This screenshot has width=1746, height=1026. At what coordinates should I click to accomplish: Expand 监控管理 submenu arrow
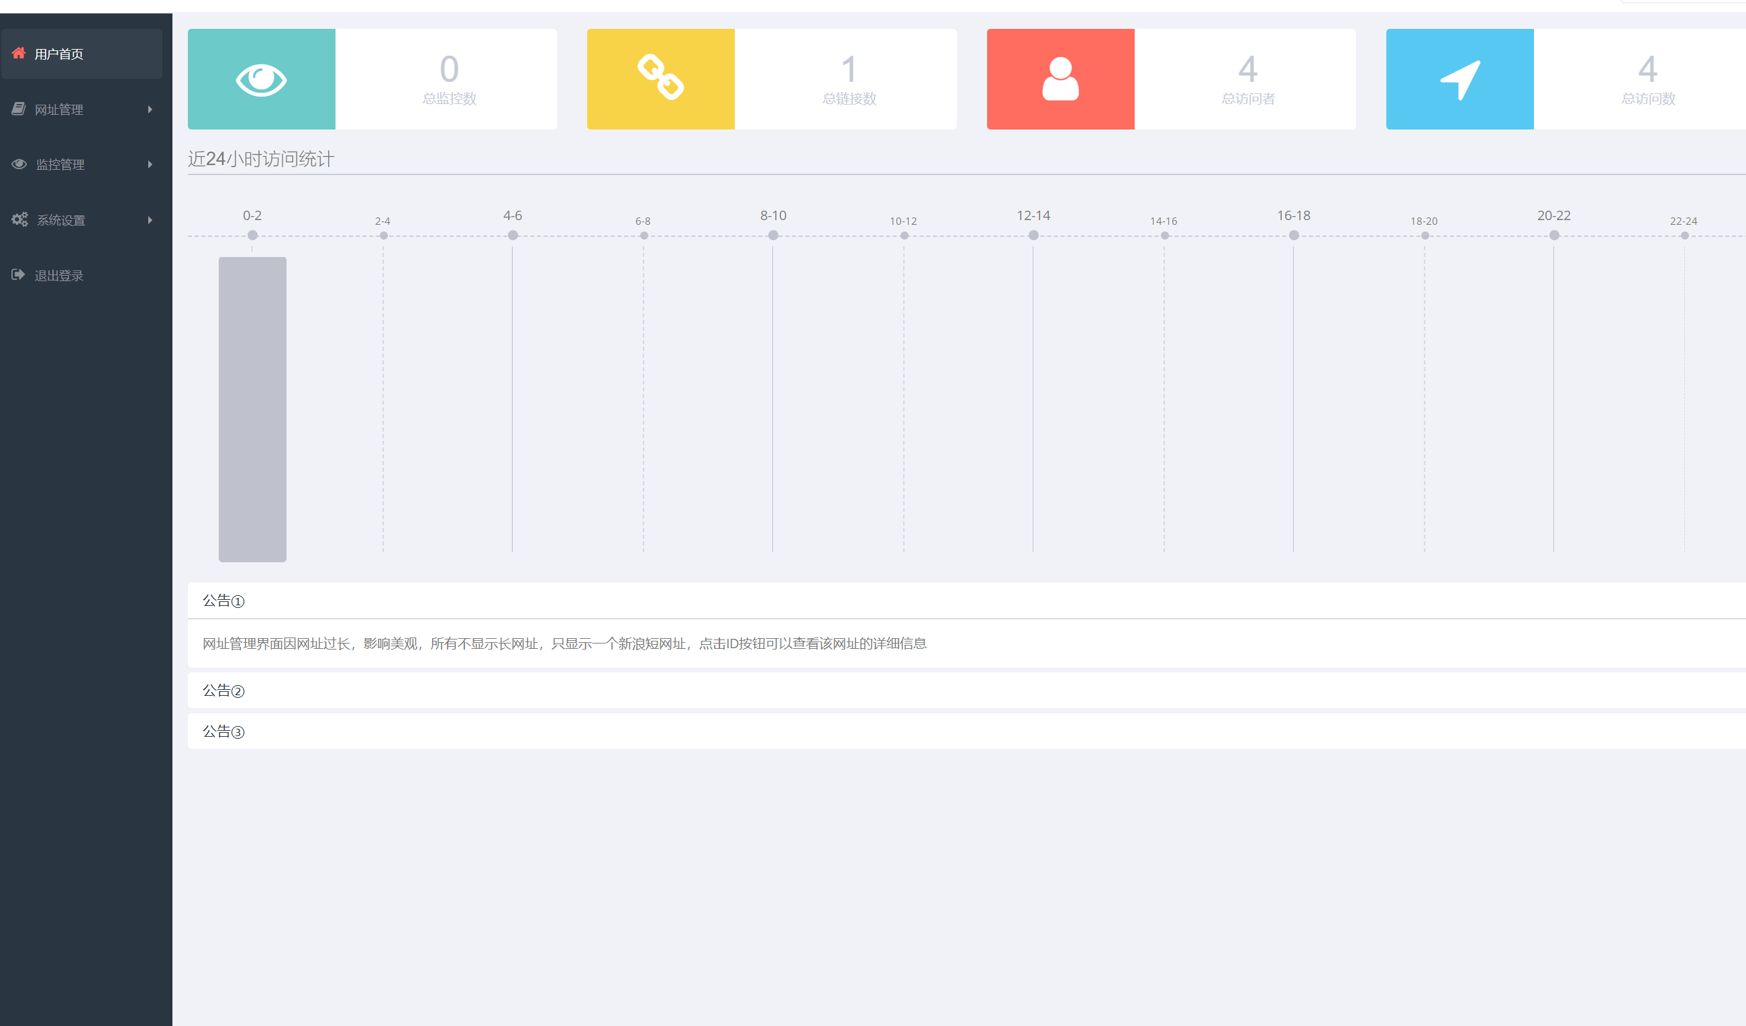pyautogui.click(x=150, y=164)
